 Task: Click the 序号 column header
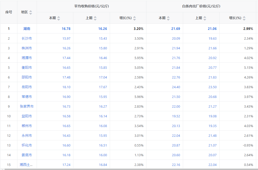[9, 12]
